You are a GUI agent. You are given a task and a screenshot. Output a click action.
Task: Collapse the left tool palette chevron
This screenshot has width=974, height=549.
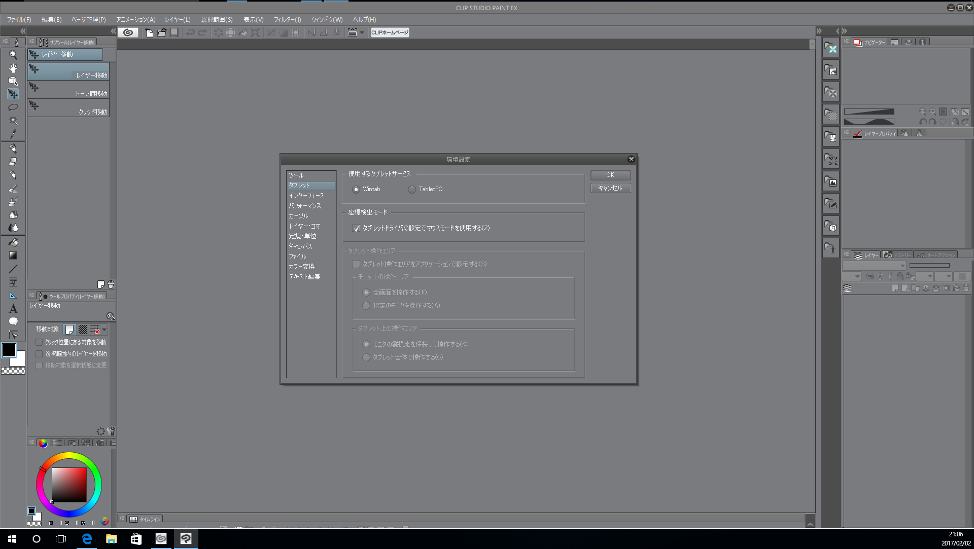22,31
